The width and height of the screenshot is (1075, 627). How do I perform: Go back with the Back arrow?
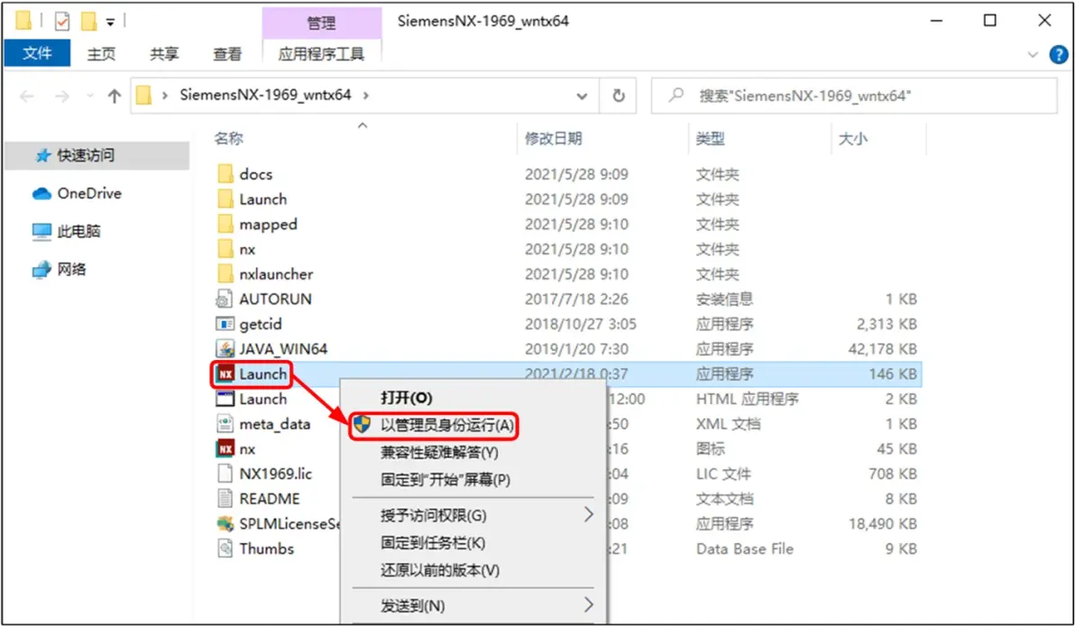pos(27,96)
